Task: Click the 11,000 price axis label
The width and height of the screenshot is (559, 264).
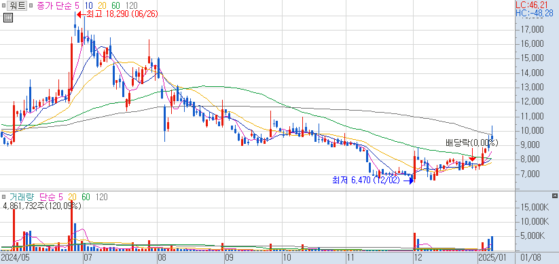Action: tap(532, 117)
